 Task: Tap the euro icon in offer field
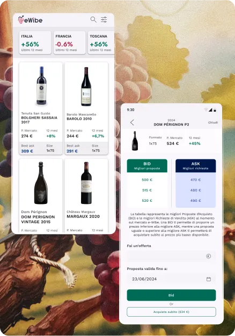point(208,256)
